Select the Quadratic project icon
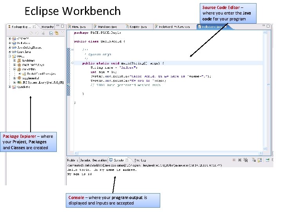The image size is (282, 212). [x=14, y=87]
